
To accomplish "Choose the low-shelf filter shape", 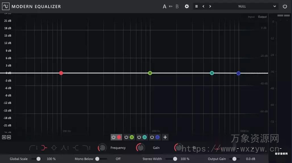I will tap(44, 148).
